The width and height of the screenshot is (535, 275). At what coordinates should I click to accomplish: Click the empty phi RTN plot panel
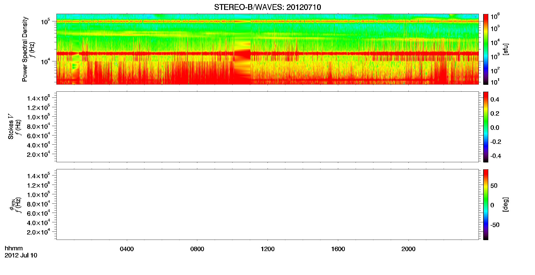point(267,204)
